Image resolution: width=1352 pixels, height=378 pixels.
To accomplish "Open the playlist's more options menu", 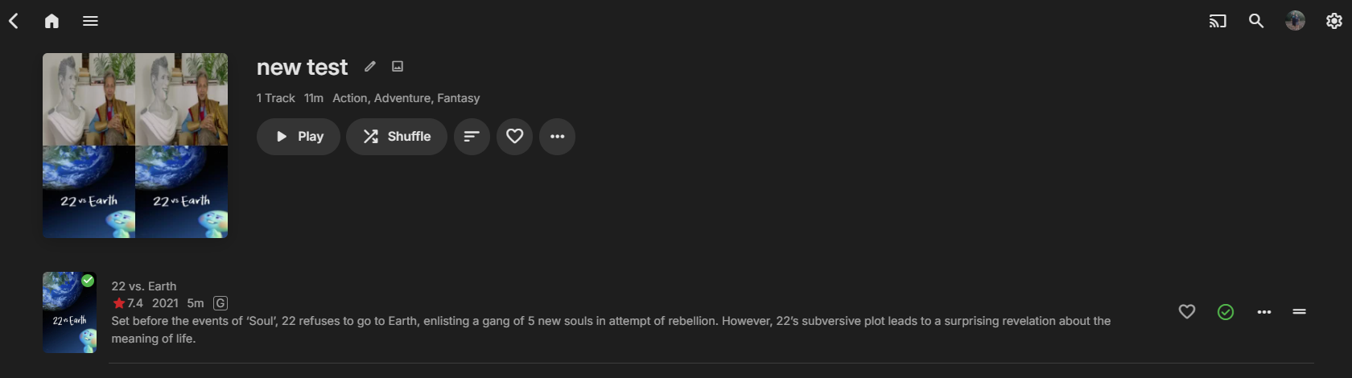I will [557, 137].
